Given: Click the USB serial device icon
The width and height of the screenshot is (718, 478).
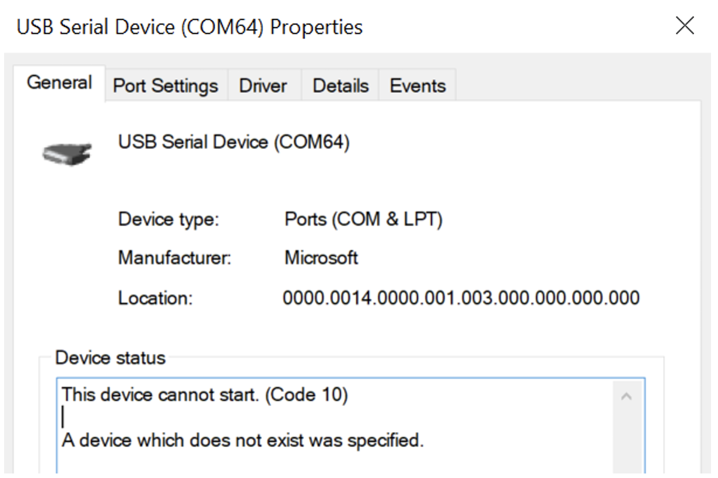Looking at the screenshot, I should [x=67, y=154].
